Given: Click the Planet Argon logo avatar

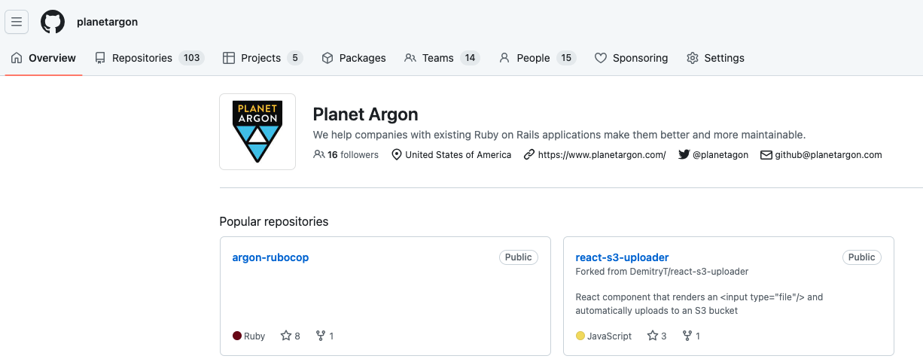Looking at the screenshot, I should 257,132.
